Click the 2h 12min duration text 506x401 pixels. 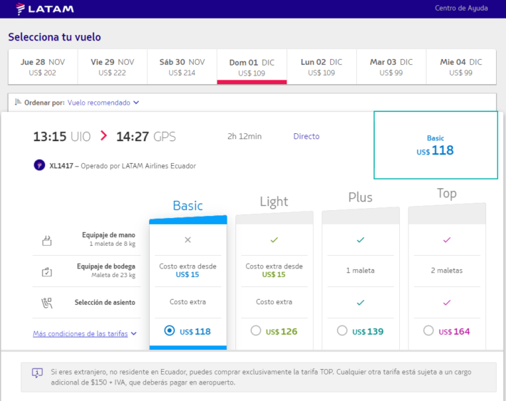coord(244,137)
